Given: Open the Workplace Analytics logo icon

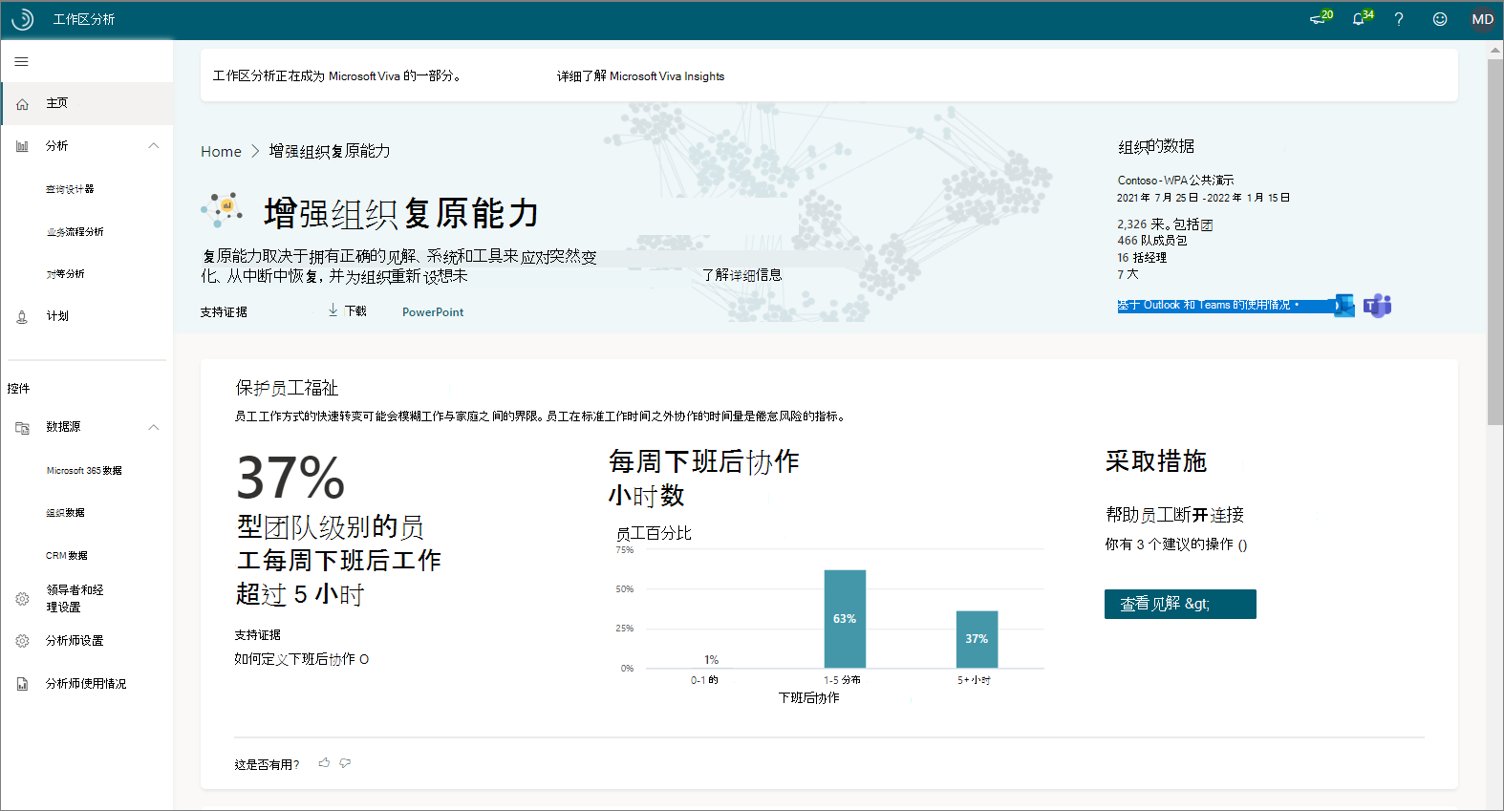Looking at the screenshot, I should coord(23,19).
